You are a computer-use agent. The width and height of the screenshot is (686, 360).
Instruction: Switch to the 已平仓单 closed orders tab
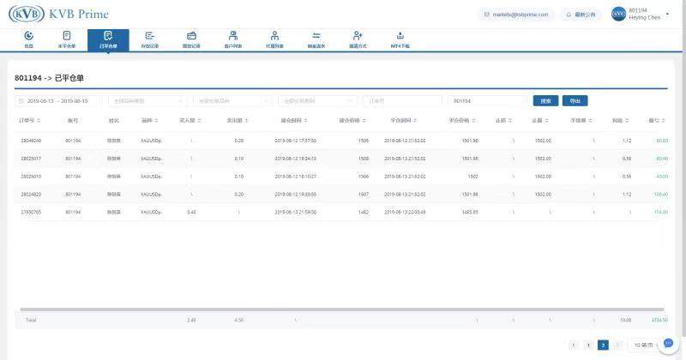point(108,39)
